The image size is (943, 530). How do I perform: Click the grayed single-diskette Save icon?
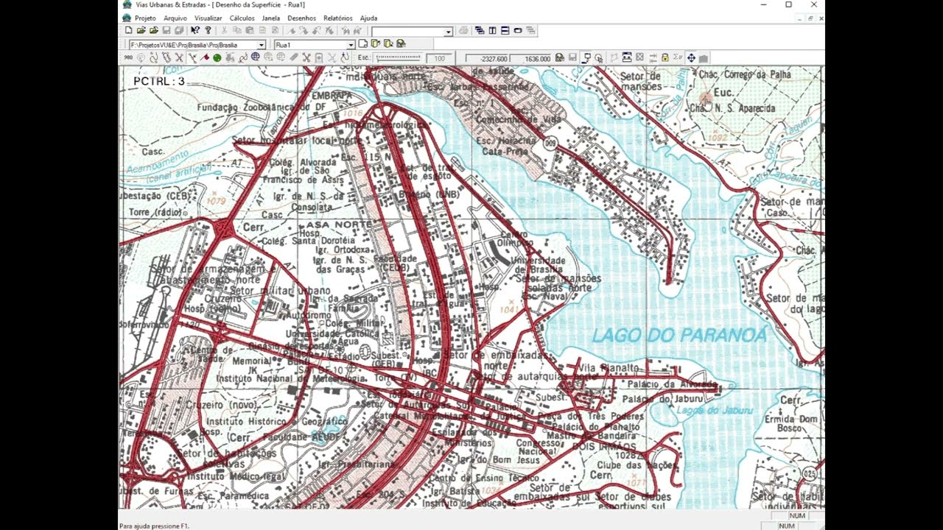[x=166, y=30]
